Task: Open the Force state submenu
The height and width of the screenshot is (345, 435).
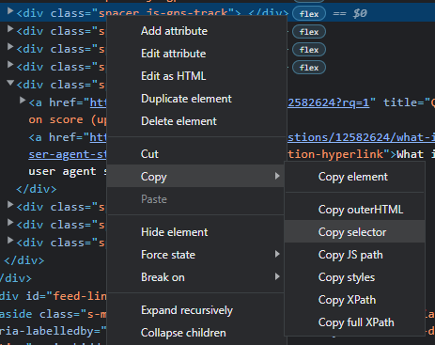Action: point(195,255)
